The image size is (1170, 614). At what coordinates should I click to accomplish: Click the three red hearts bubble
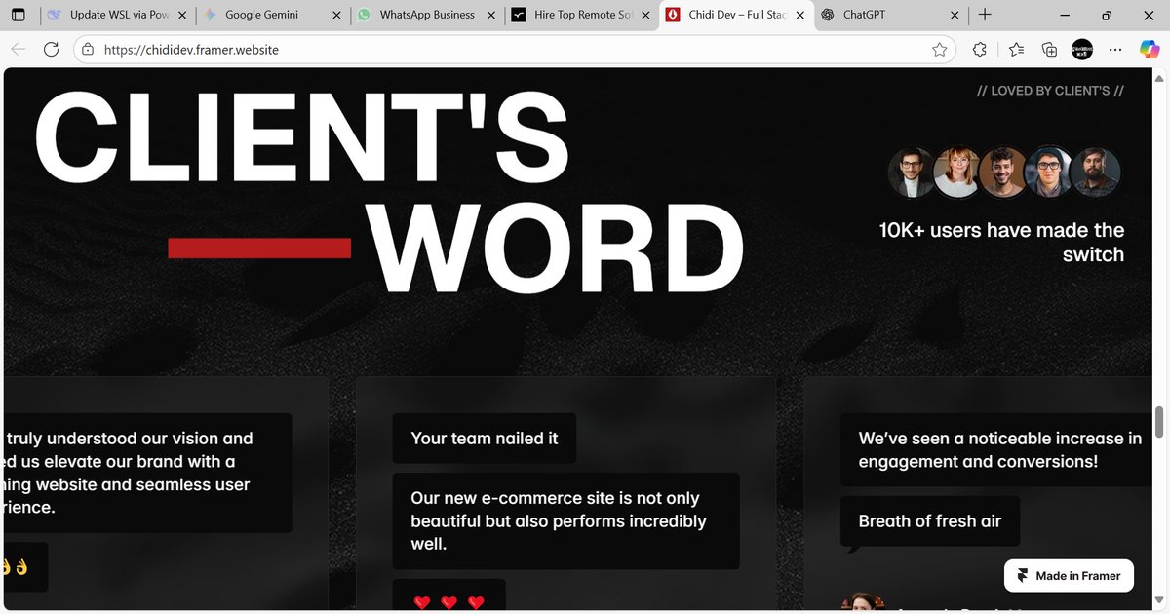(x=449, y=596)
